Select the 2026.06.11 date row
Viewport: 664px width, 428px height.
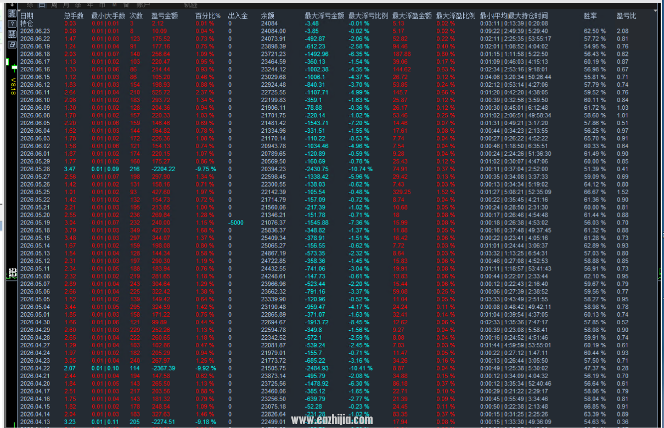pos(35,93)
